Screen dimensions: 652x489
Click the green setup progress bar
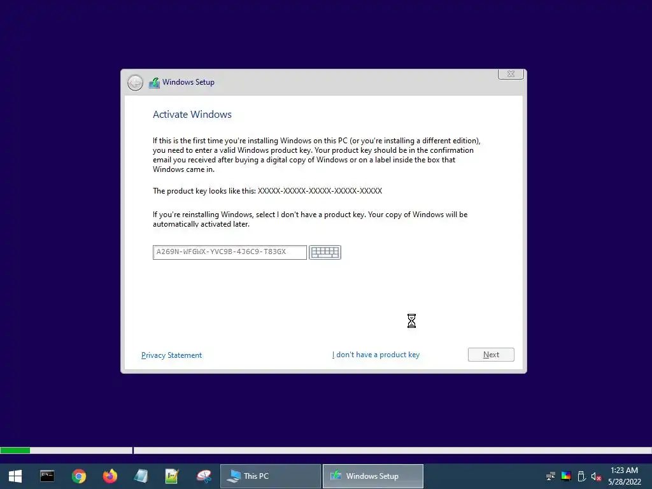coord(15,450)
